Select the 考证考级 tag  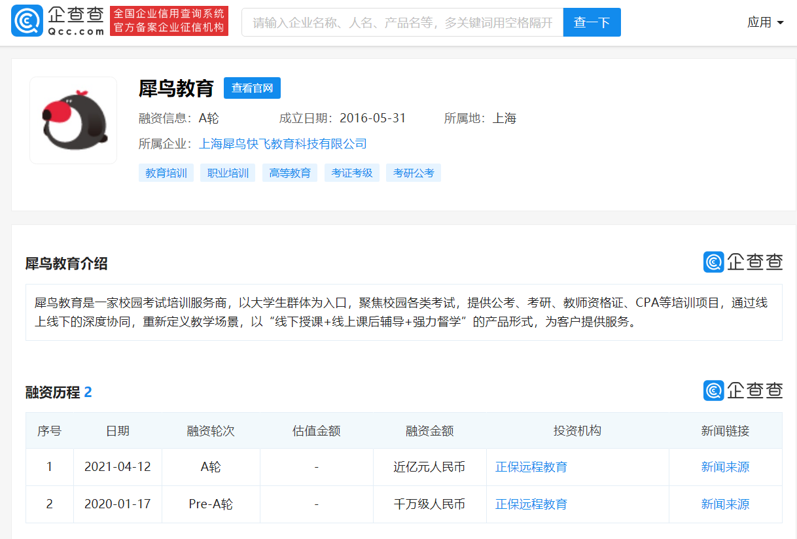point(352,173)
